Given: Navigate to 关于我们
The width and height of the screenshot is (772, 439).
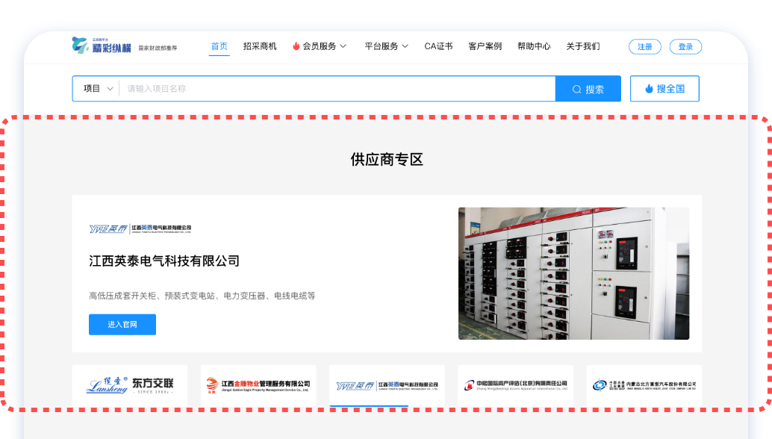Looking at the screenshot, I should 582,46.
